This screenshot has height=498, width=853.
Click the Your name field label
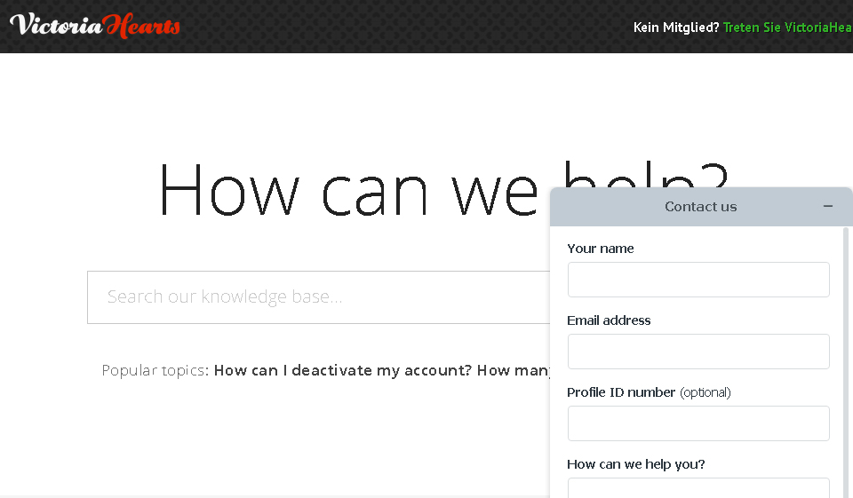tap(601, 249)
